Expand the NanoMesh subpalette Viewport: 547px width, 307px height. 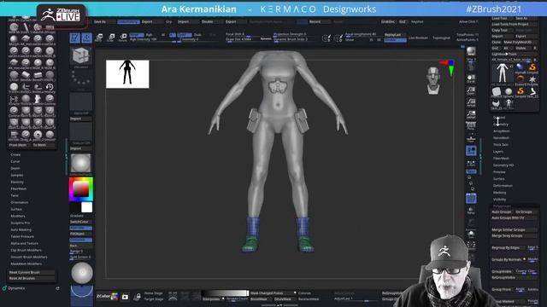(502, 138)
